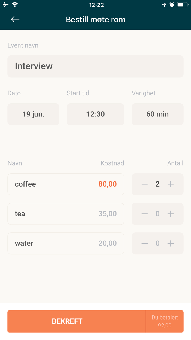Tap the tea minus icon
The image size is (191, 340).
point(145,214)
